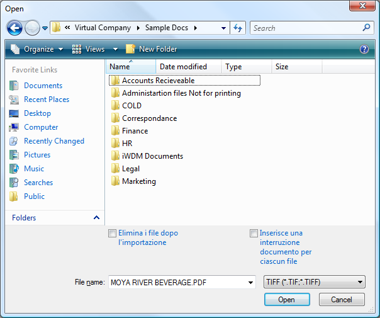This screenshot has width=380, height=318.
Task: Open the File name dropdown arrow
Action: (x=250, y=283)
